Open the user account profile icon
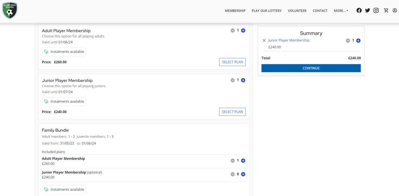 point(395,10)
